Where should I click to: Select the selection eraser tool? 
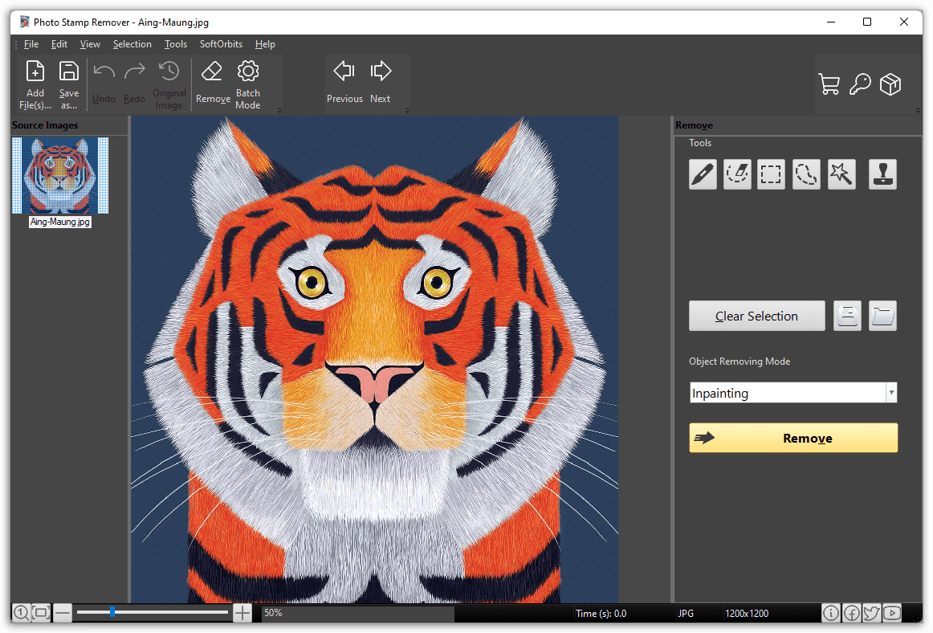(737, 174)
